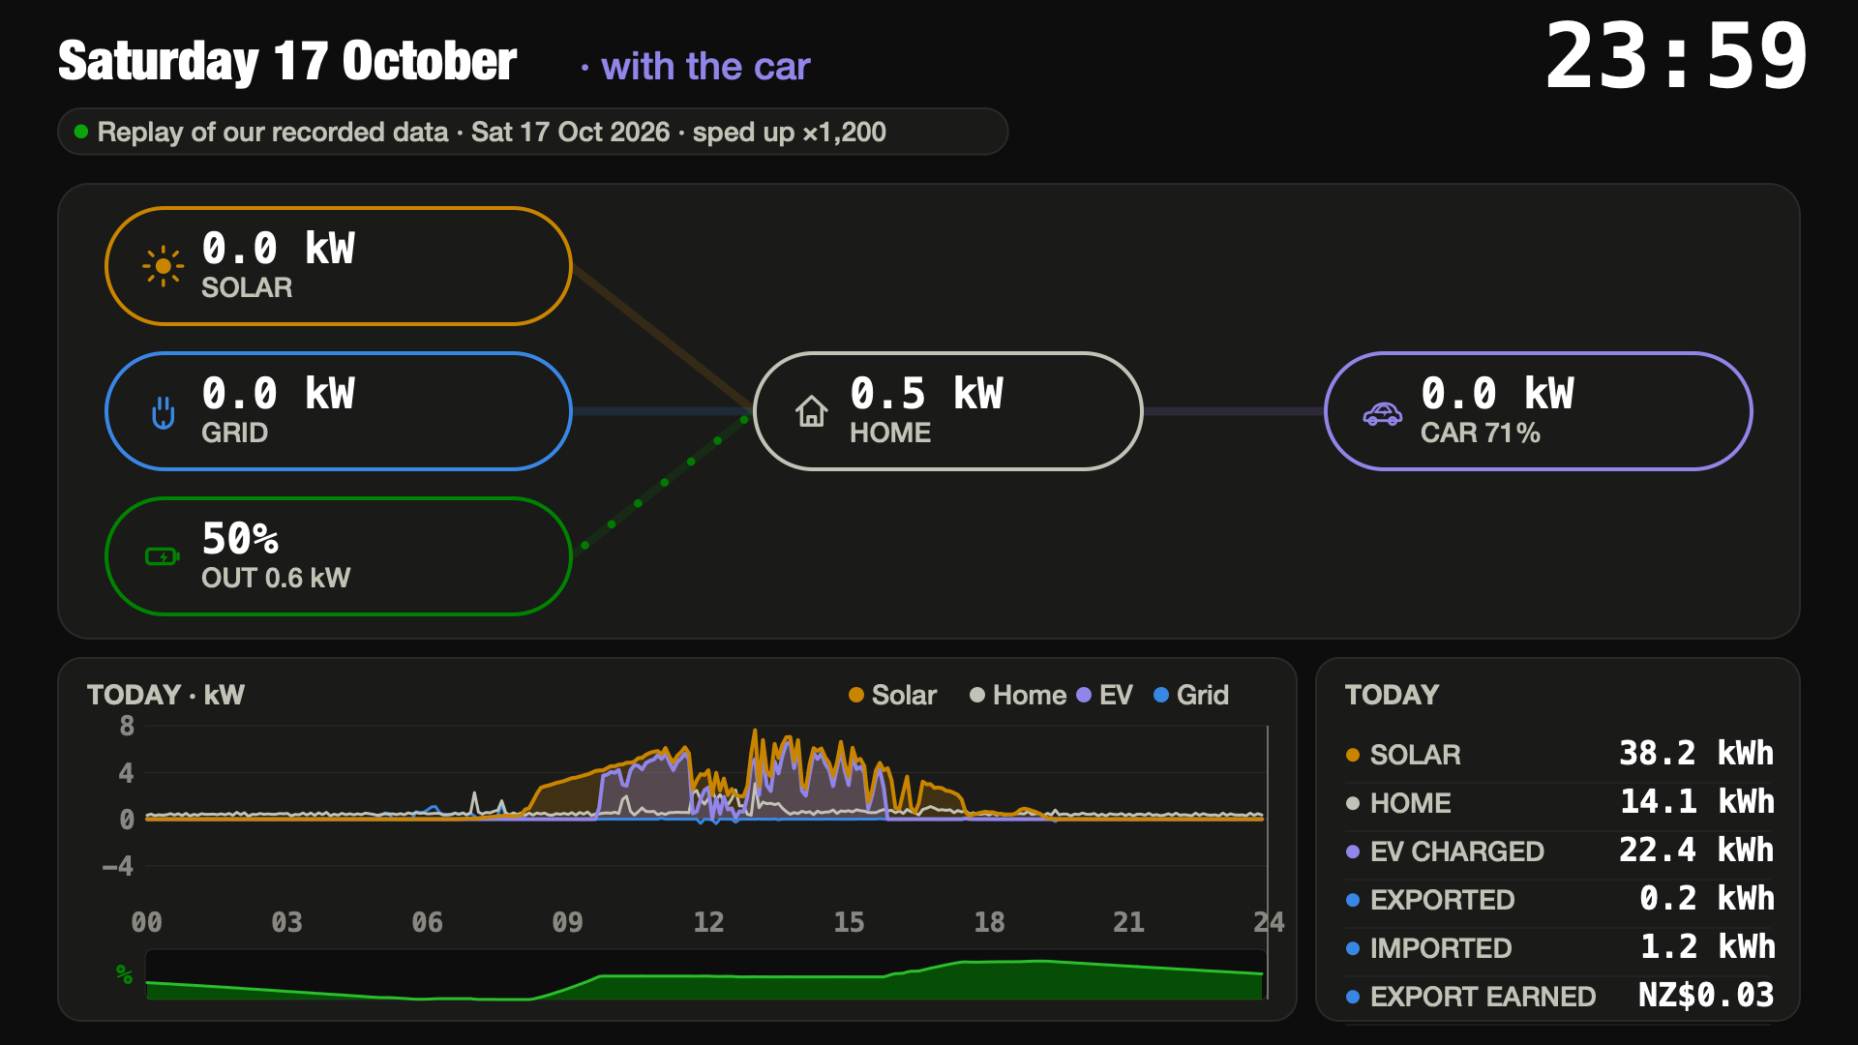Click the purple EV Charged dot in summary

click(x=1353, y=851)
